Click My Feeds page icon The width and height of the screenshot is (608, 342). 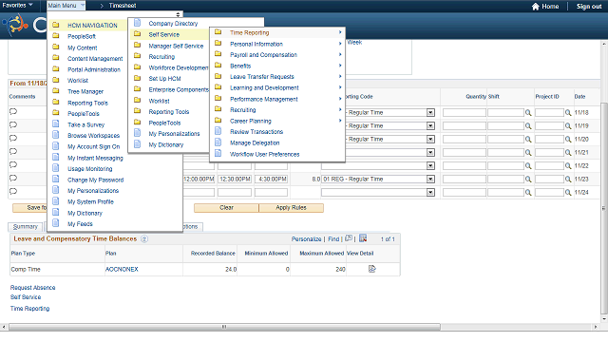[56, 223]
